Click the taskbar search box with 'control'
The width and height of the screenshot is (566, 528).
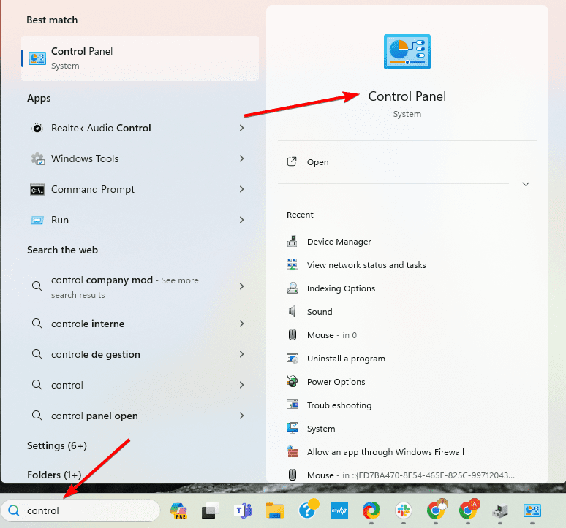(x=80, y=510)
